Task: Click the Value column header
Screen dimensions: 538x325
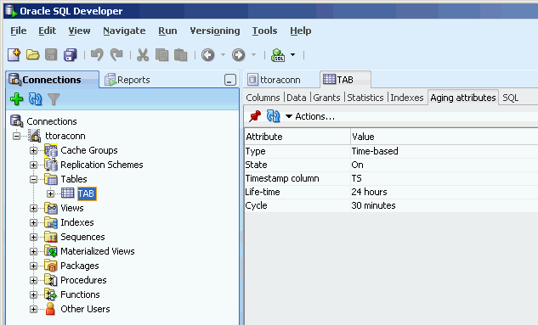Action: [445, 137]
